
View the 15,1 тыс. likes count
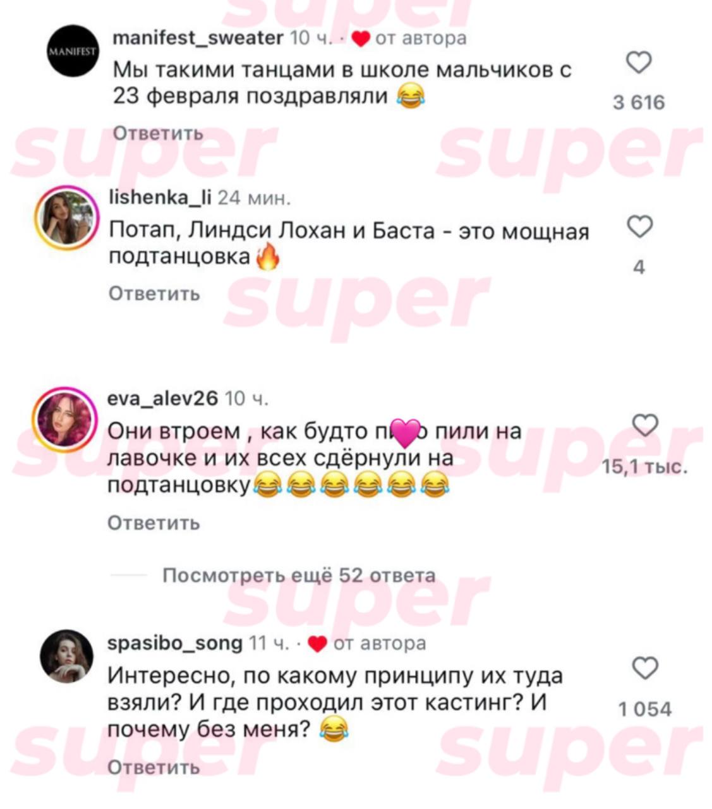(x=645, y=467)
